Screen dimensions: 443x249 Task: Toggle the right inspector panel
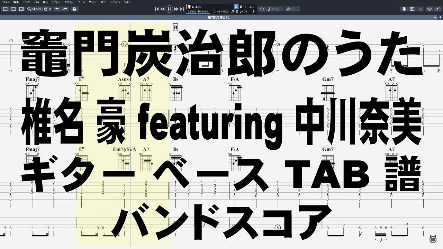coord(22,9)
